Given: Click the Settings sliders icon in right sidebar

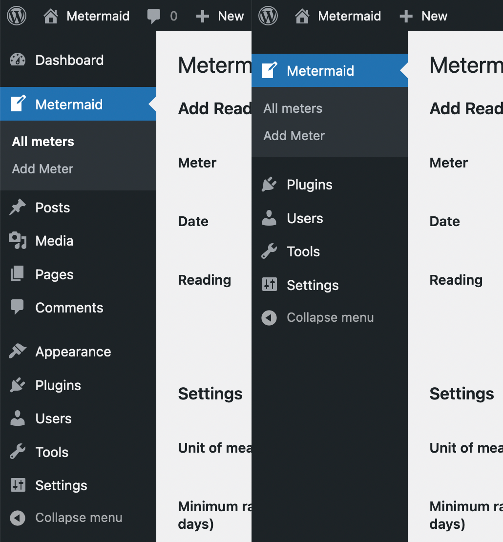Looking at the screenshot, I should click(269, 285).
